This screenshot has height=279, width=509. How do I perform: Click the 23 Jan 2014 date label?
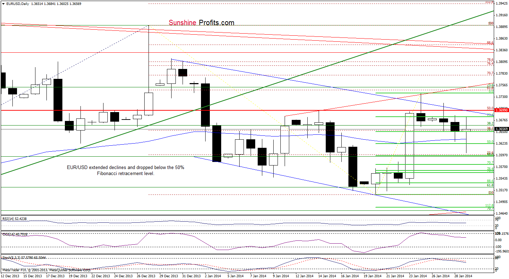(418, 276)
